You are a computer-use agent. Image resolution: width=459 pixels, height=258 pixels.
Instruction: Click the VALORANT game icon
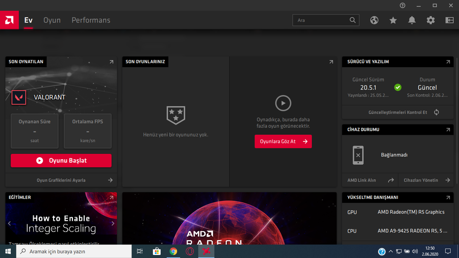[x=19, y=97]
